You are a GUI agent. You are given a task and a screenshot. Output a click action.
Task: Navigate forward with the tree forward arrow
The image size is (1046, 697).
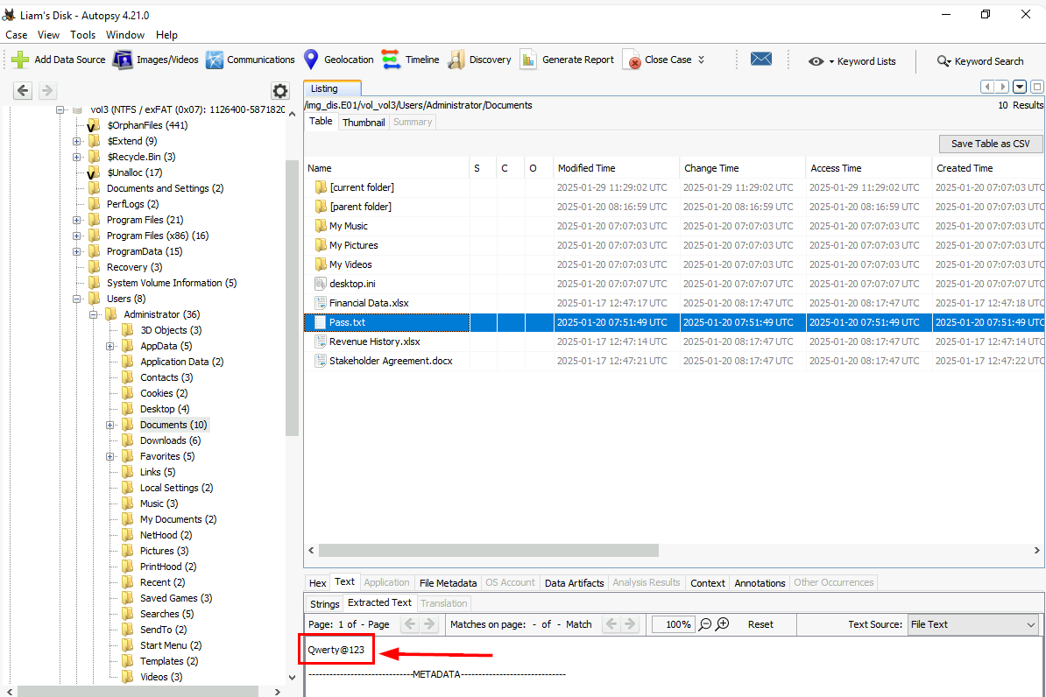(46, 91)
